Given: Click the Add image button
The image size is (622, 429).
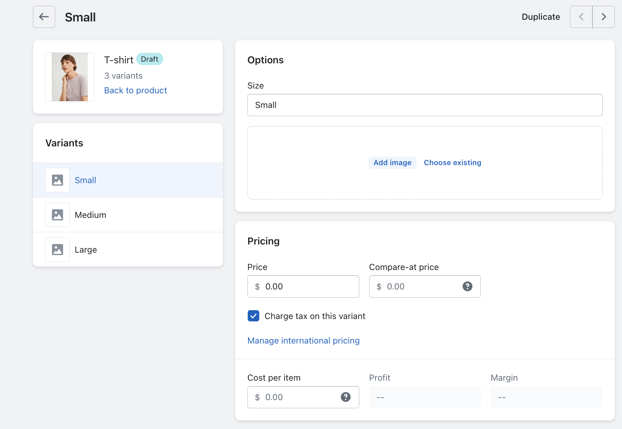Looking at the screenshot, I should point(392,163).
